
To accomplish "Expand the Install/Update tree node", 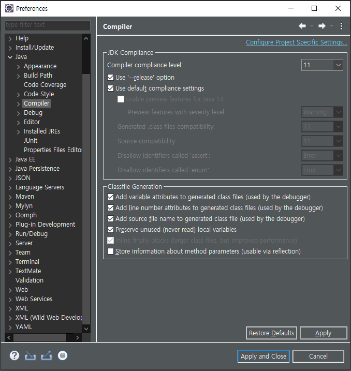I will (10, 48).
